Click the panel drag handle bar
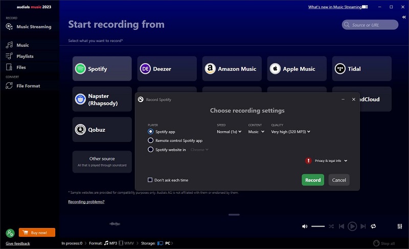 [x=234, y=215]
